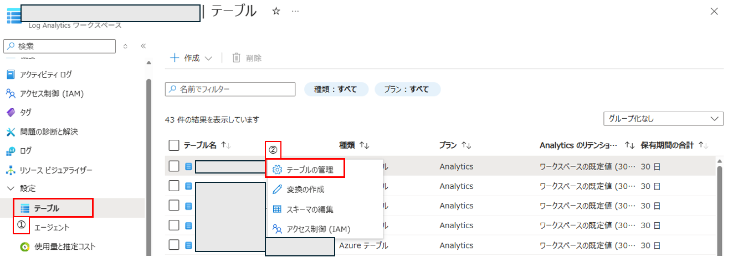This screenshot has height=268, width=733.
Task: Click gear icon beside テーブルの管理
Action: (x=278, y=170)
